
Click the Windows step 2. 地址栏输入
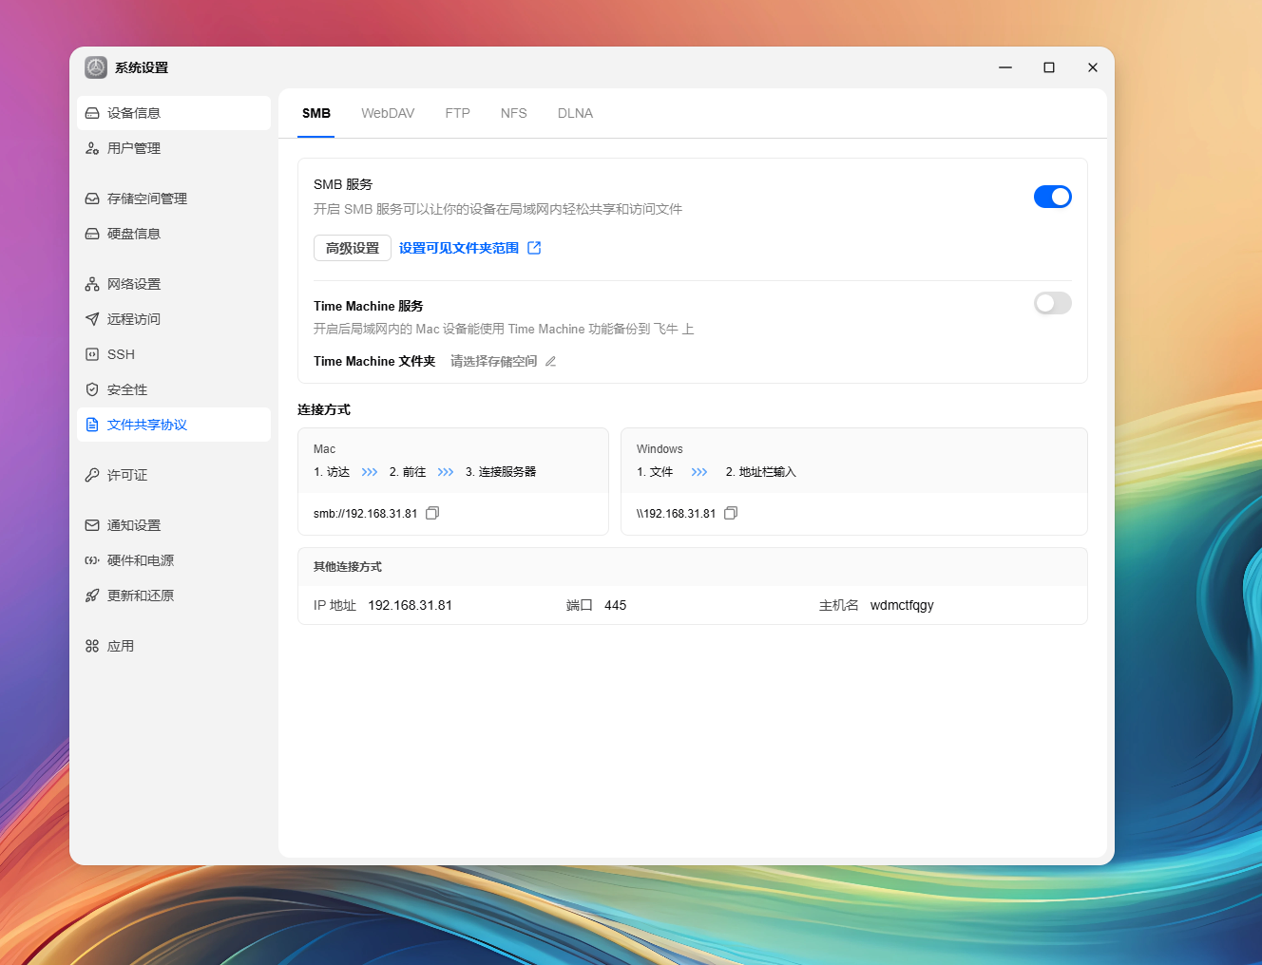click(761, 472)
